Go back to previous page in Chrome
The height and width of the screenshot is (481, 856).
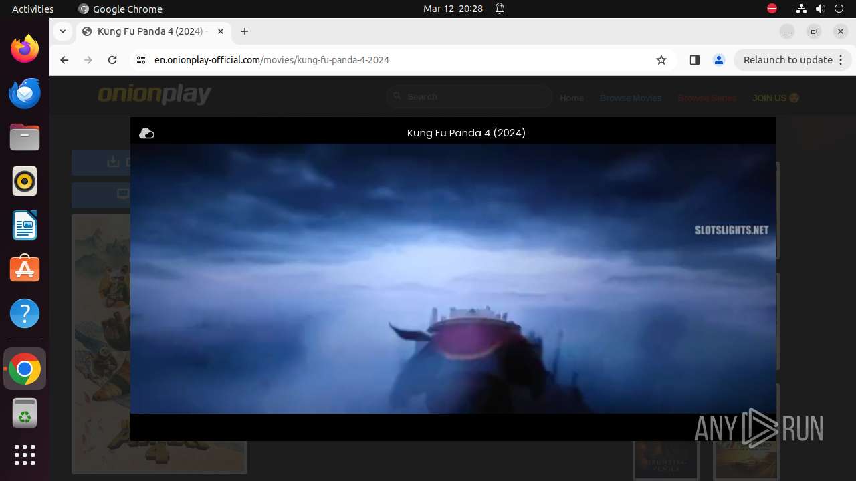tap(64, 60)
